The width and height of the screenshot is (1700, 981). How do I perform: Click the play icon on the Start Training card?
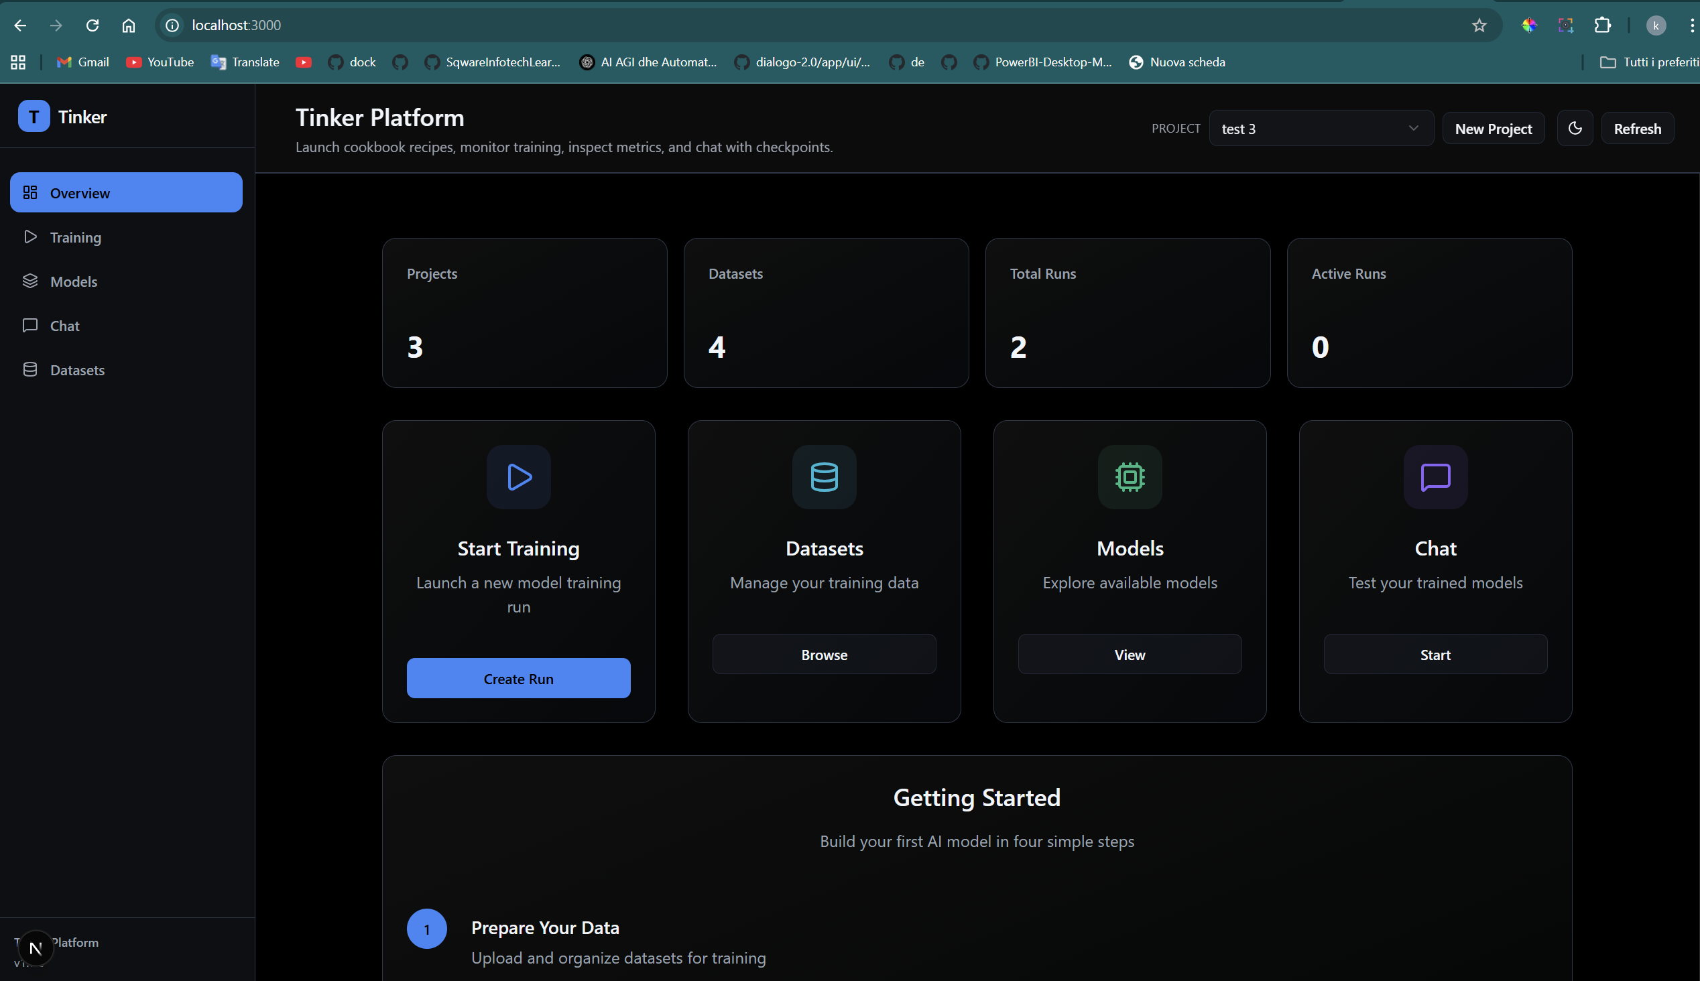click(x=518, y=477)
